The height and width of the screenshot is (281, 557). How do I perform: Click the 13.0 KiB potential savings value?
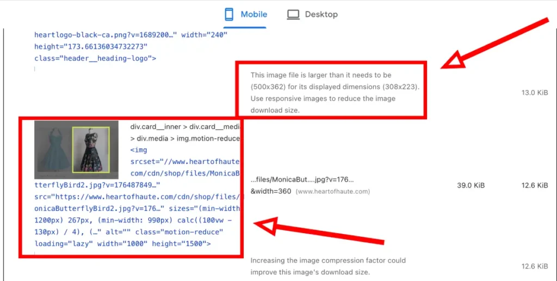(535, 93)
